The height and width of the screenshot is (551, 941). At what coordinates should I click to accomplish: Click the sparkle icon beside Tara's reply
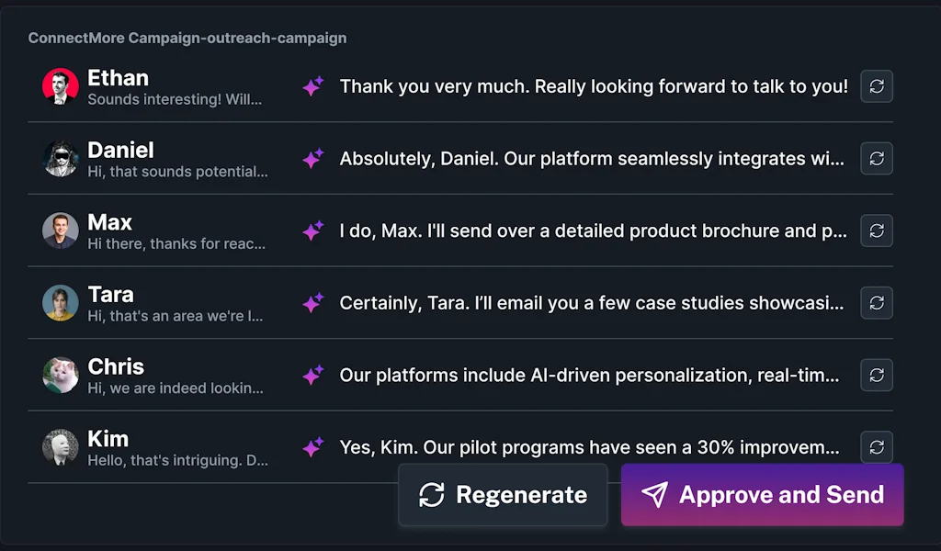[313, 303]
